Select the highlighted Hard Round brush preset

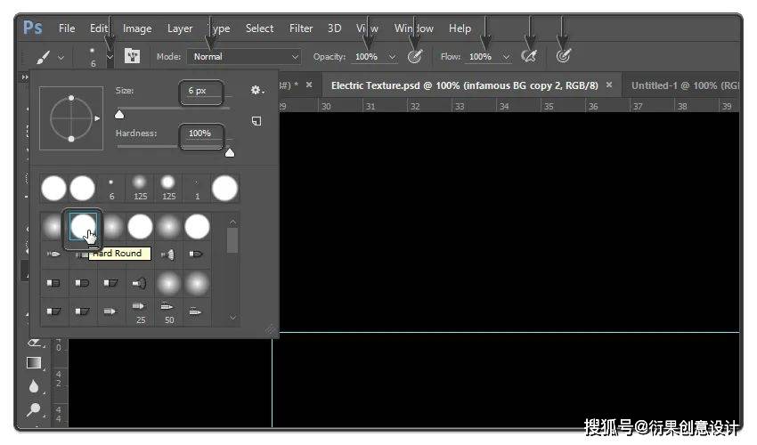pos(83,226)
